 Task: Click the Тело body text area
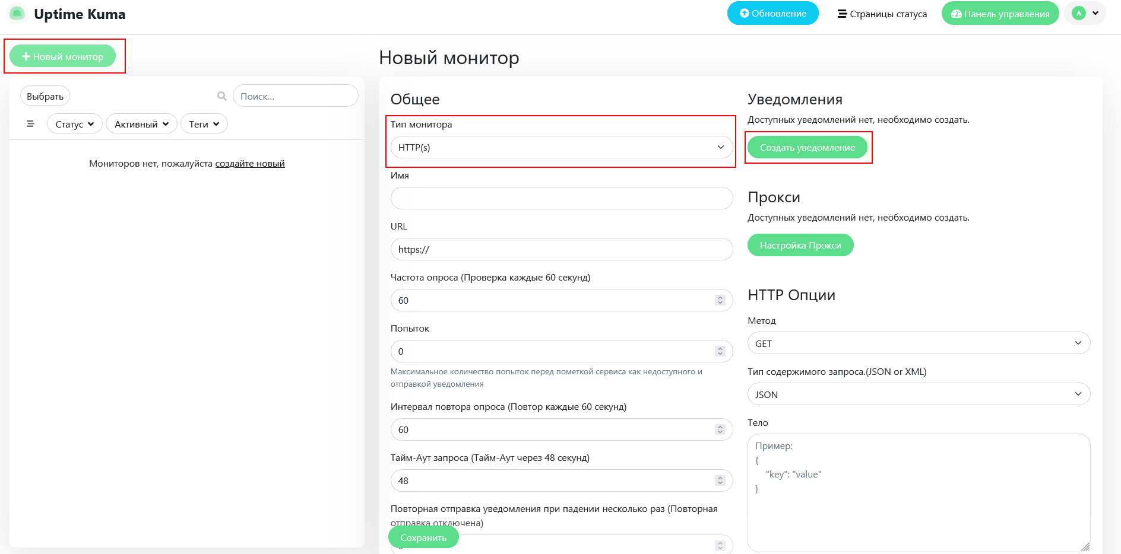[x=919, y=493]
